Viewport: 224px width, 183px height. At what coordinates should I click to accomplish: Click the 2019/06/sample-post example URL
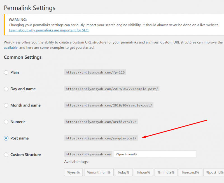tap(109, 105)
